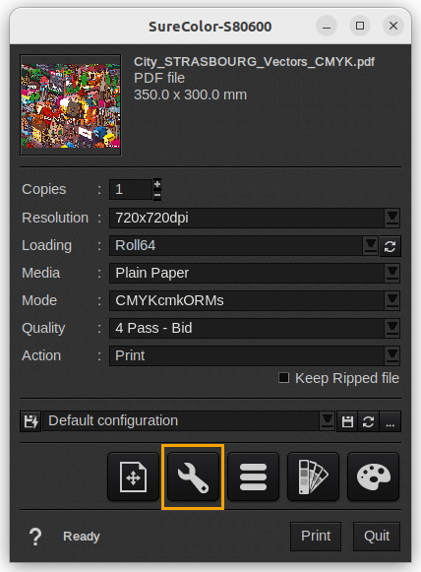Click the 350.0 x 300.0 mm size text
The image size is (421, 572).
[190, 95]
